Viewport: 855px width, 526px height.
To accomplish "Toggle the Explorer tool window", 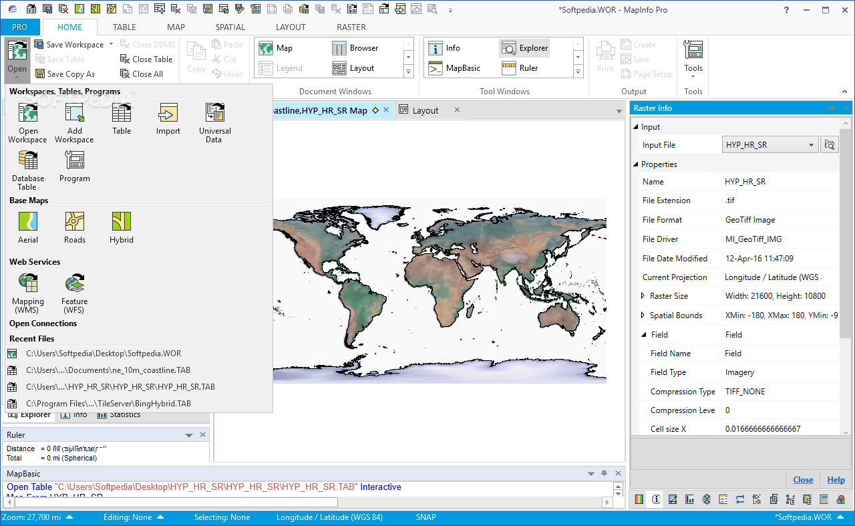I will [x=525, y=48].
